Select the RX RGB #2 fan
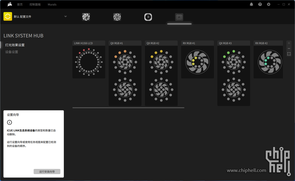 (x=270, y=62)
